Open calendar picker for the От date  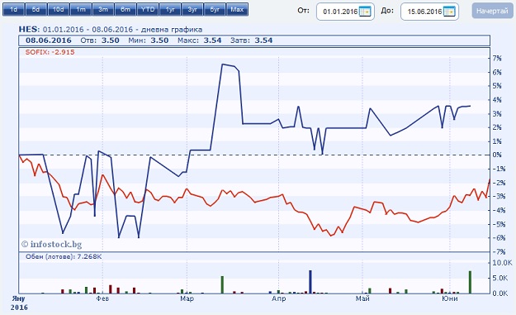click(365, 12)
